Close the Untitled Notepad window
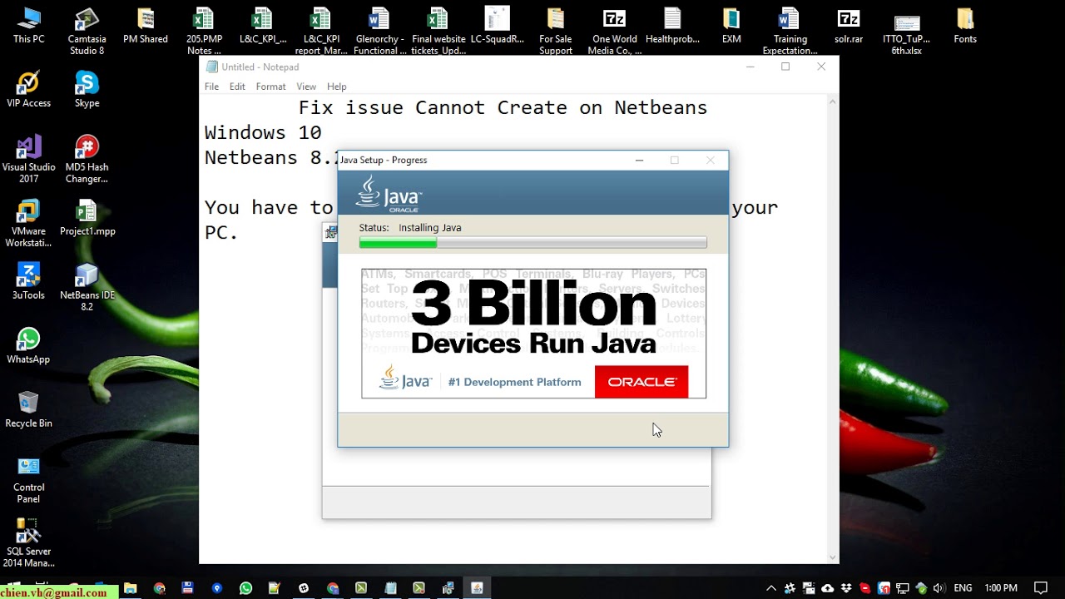The image size is (1065, 599). coord(821,67)
